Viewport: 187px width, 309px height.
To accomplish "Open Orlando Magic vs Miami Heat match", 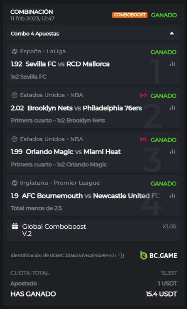I will pyautogui.click(x=74, y=152).
